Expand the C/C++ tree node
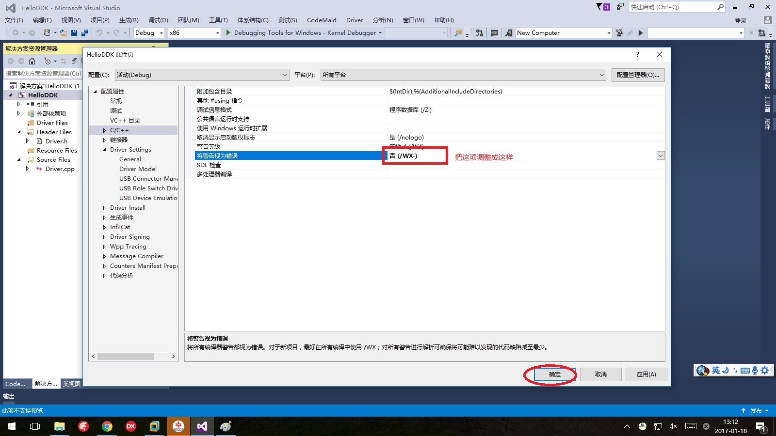This screenshot has height=436, width=776. (104, 130)
